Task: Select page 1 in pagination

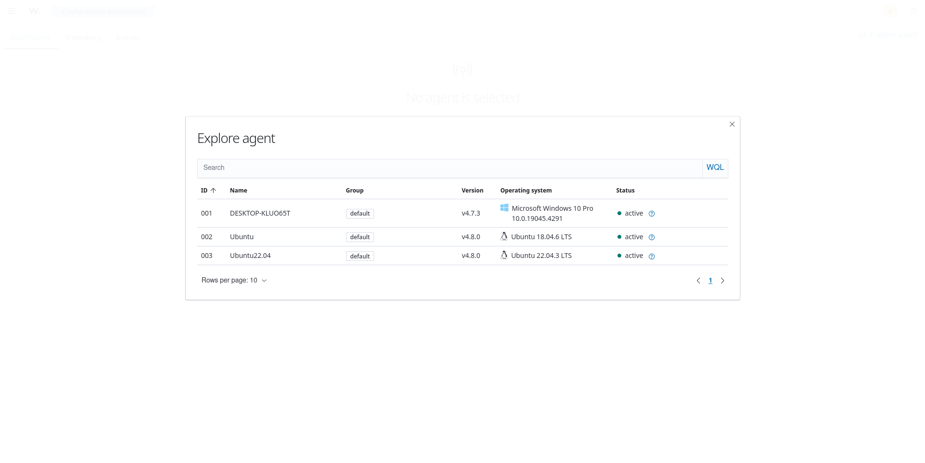Action: (710, 281)
